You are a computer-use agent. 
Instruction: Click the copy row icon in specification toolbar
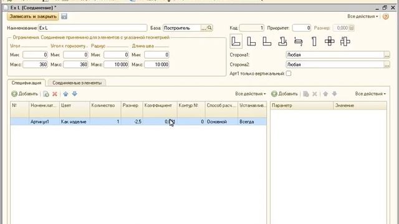pyautogui.click(x=46, y=94)
